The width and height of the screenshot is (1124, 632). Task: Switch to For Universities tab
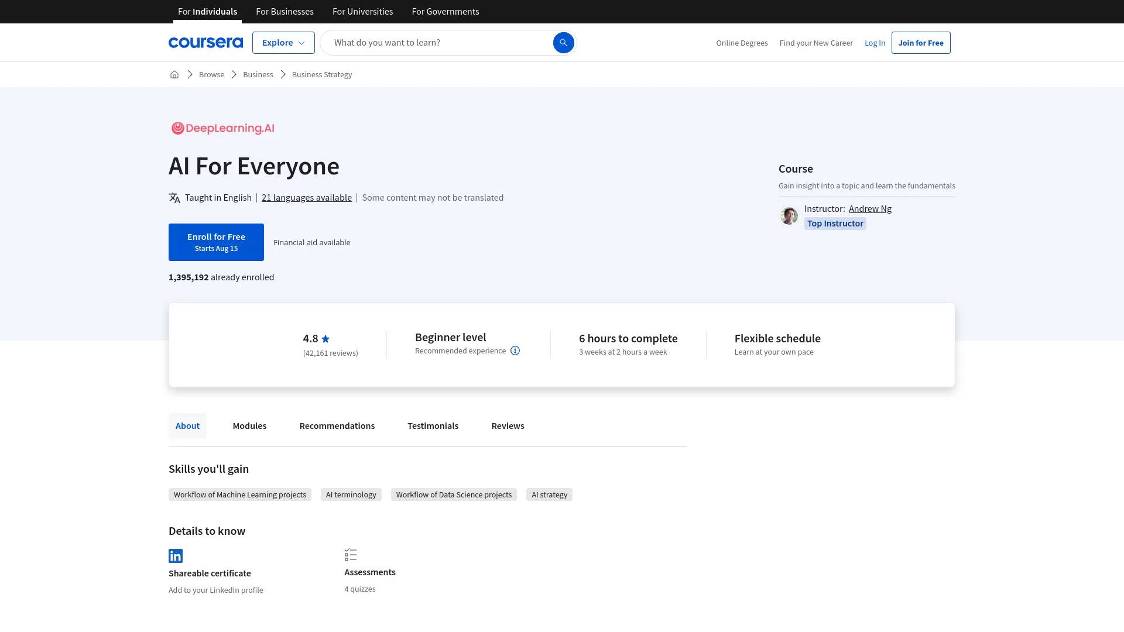(x=363, y=12)
